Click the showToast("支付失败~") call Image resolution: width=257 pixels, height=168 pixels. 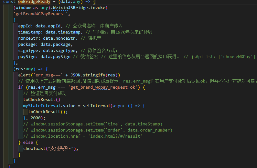51,149
